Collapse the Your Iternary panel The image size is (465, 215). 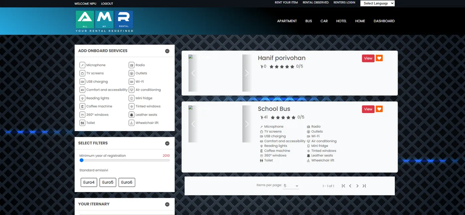tap(167, 204)
